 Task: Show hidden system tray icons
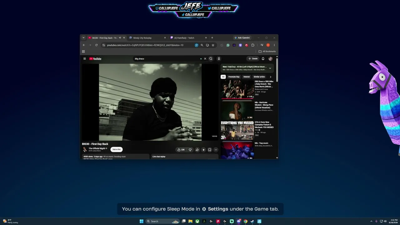click(x=371, y=221)
